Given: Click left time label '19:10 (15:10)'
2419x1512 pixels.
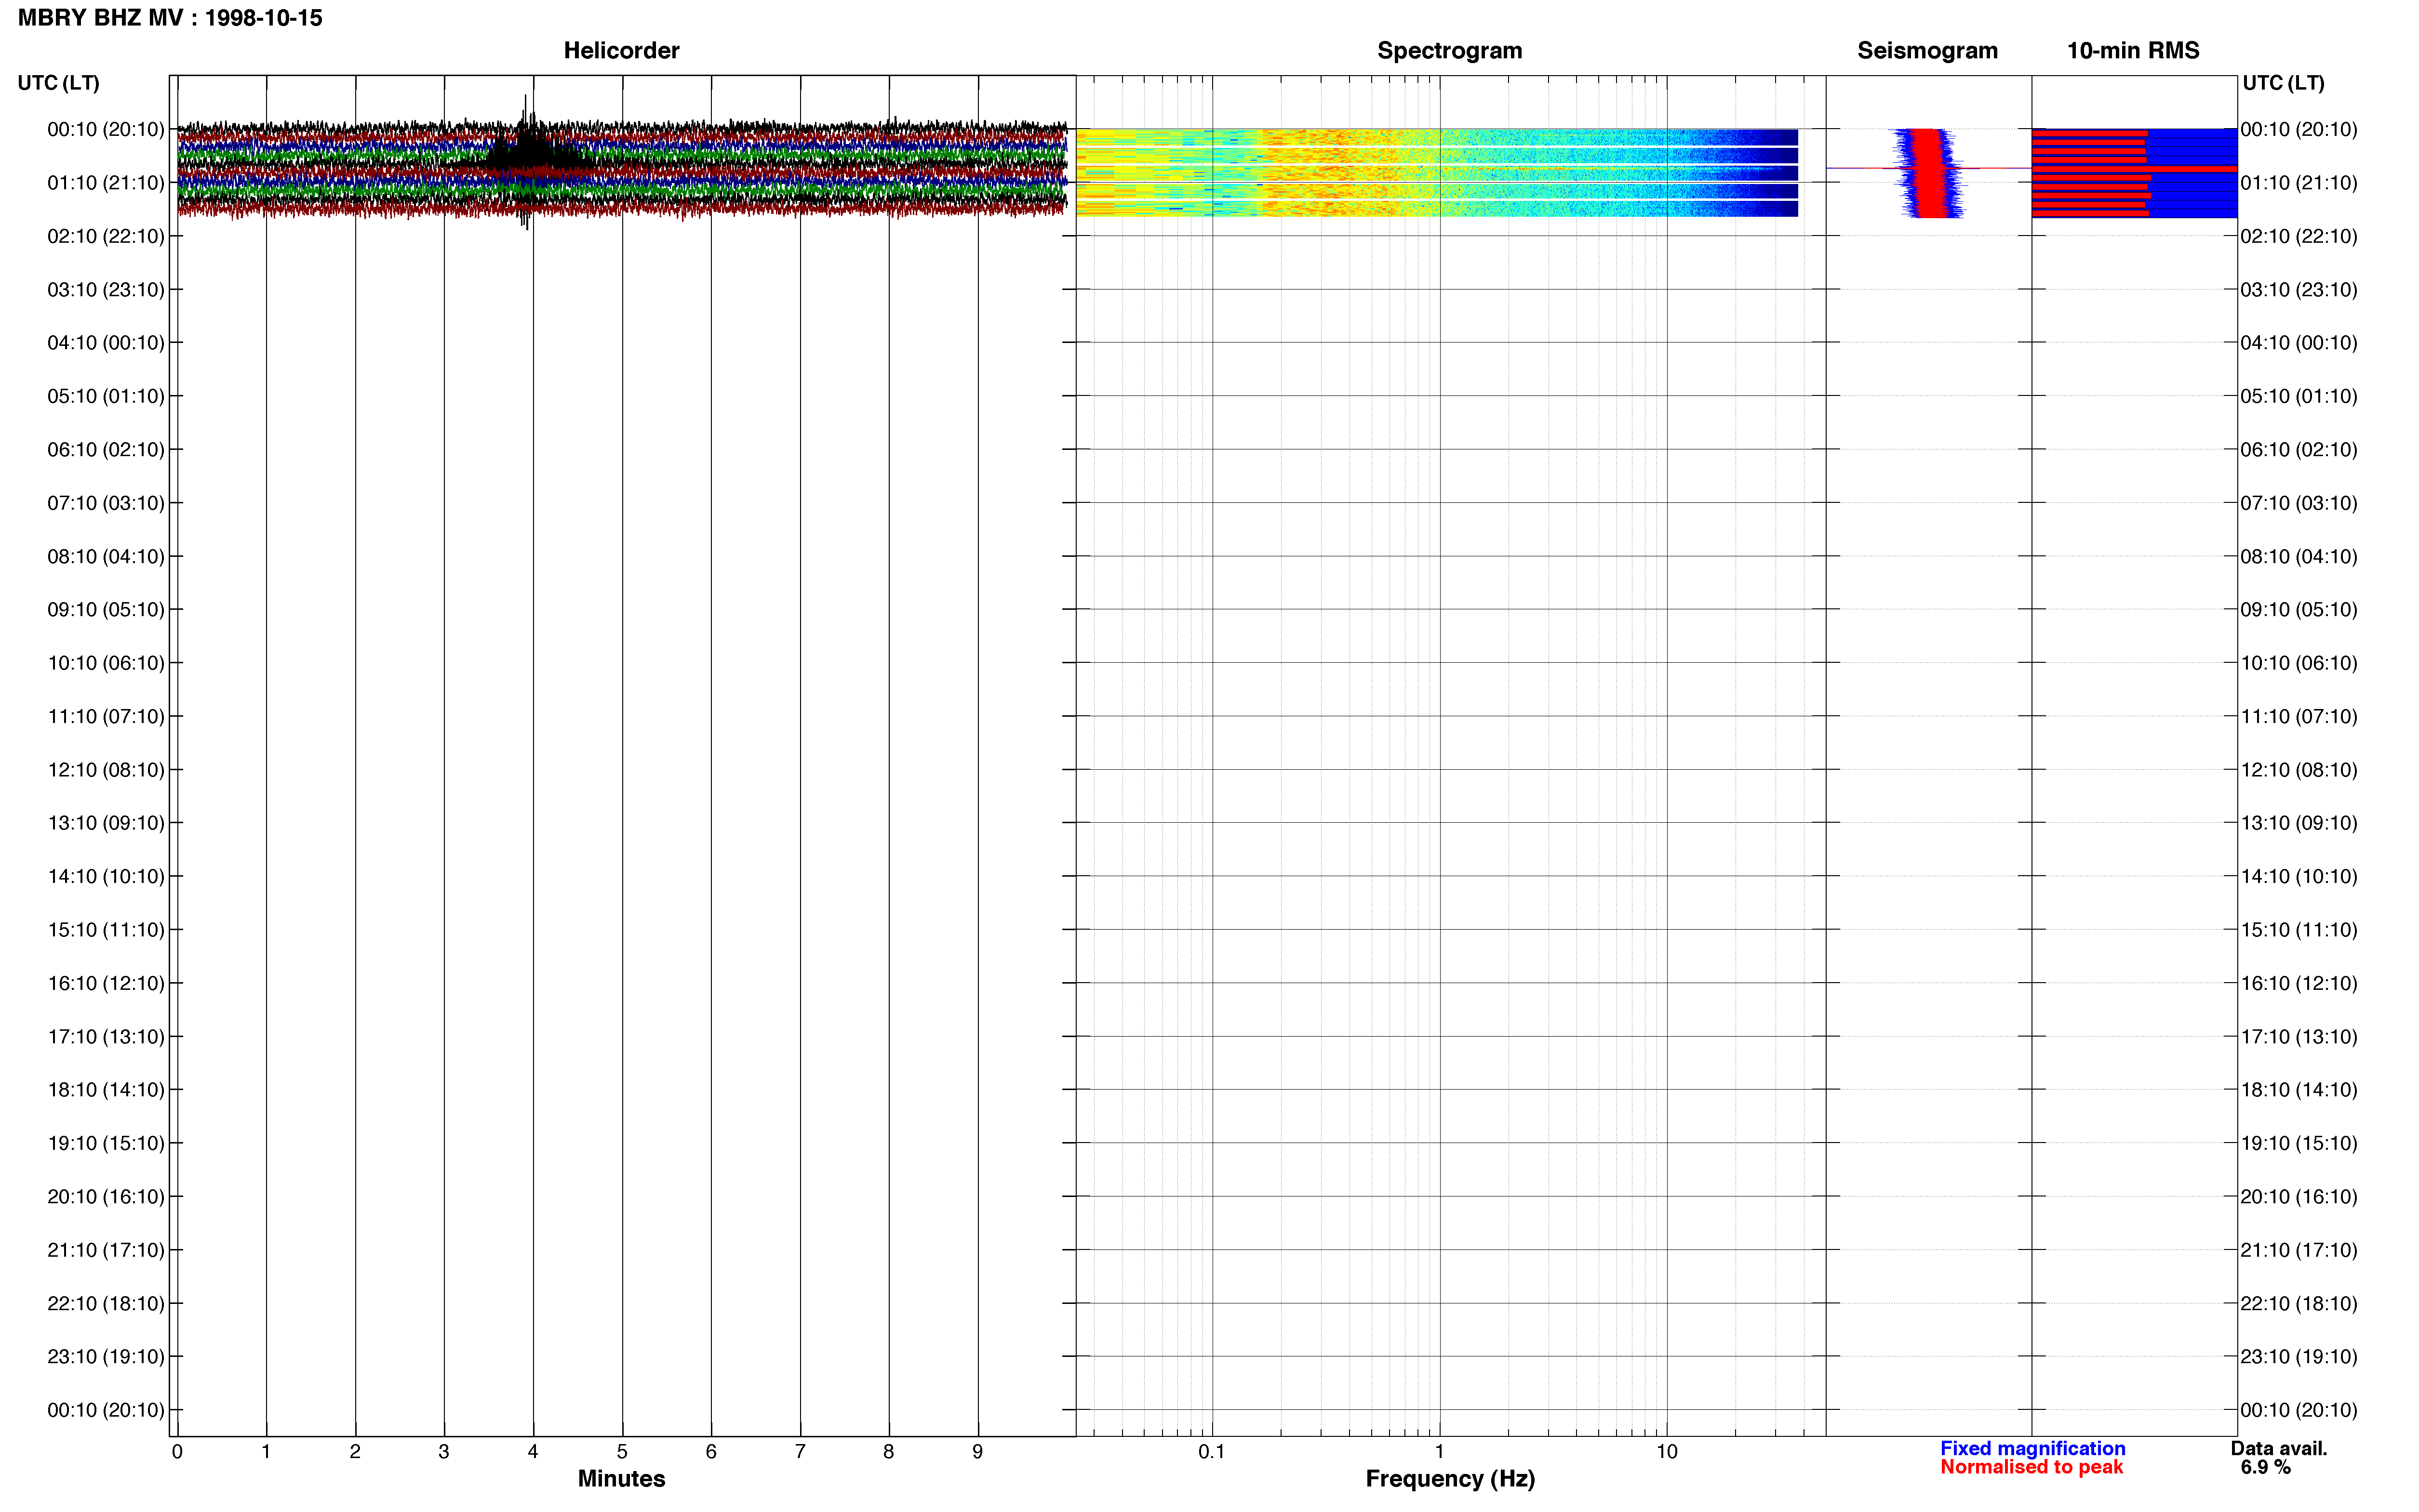Looking at the screenshot, I should [x=106, y=1143].
